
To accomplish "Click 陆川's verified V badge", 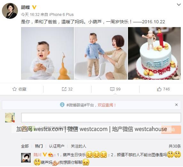I will [45, 155].
